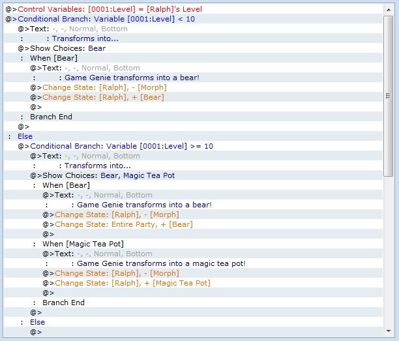This screenshot has height=341, width=399.
Task: Select Change State: [Ralph], + [Magic Tea Pot]
Action: click(194, 283)
